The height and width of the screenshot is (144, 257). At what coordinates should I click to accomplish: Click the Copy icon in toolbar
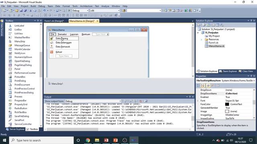[35, 11]
